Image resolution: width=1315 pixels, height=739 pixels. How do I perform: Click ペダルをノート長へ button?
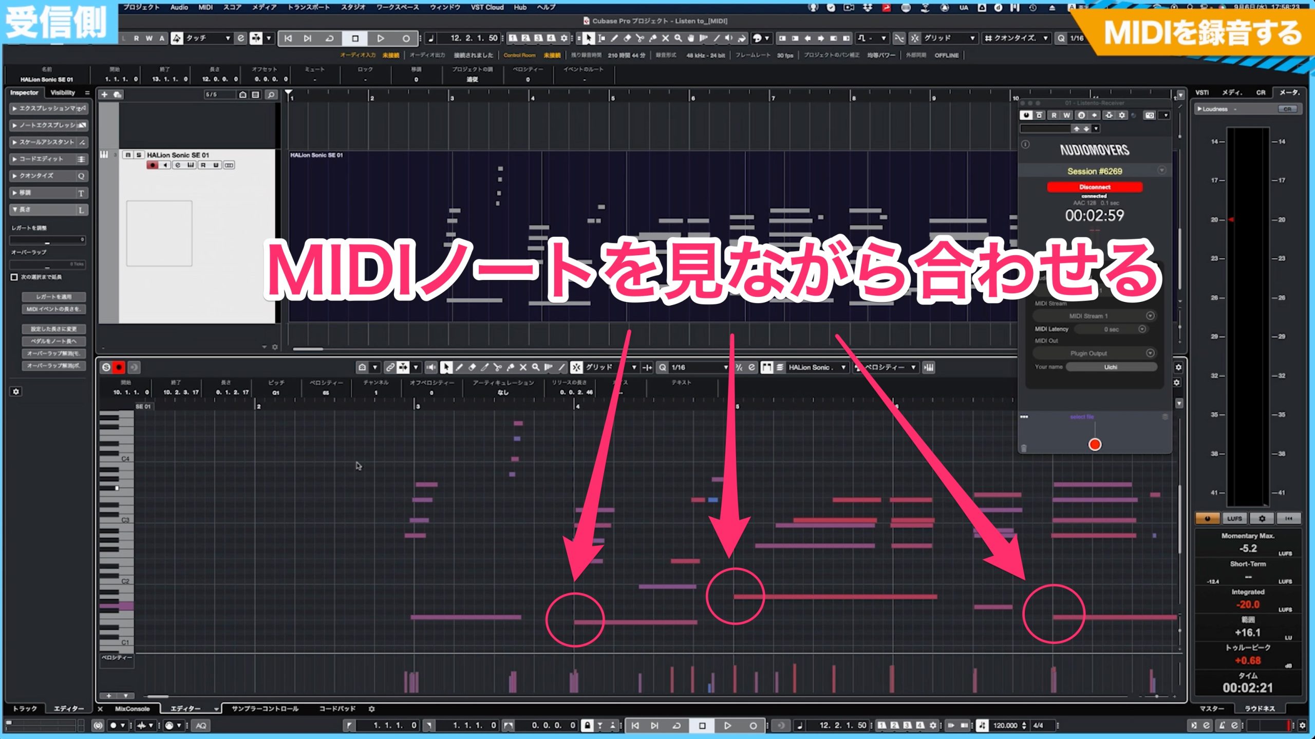click(54, 342)
